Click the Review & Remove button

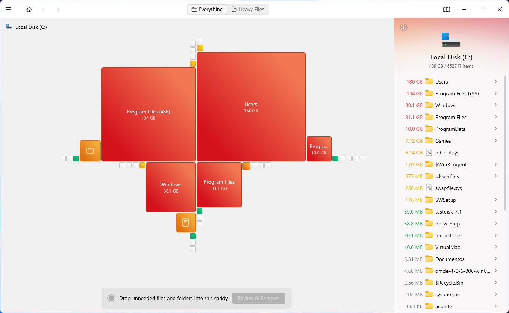(x=259, y=298)
